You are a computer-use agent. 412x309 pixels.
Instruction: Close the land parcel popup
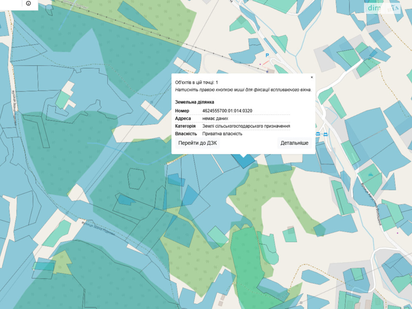click(x=312, y=77)
